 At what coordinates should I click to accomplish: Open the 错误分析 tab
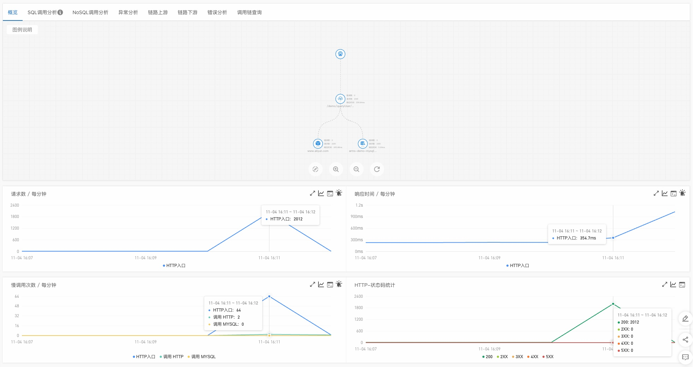coord(217,12)
